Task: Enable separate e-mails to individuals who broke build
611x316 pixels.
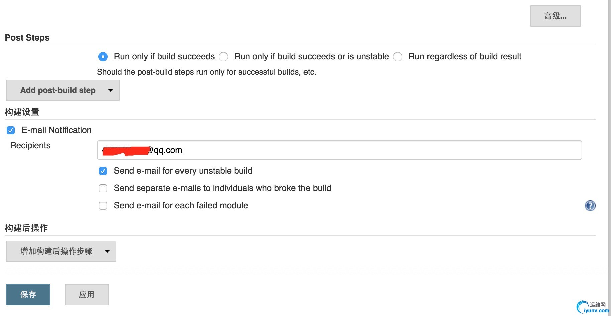Action: (x=103, y=189)
